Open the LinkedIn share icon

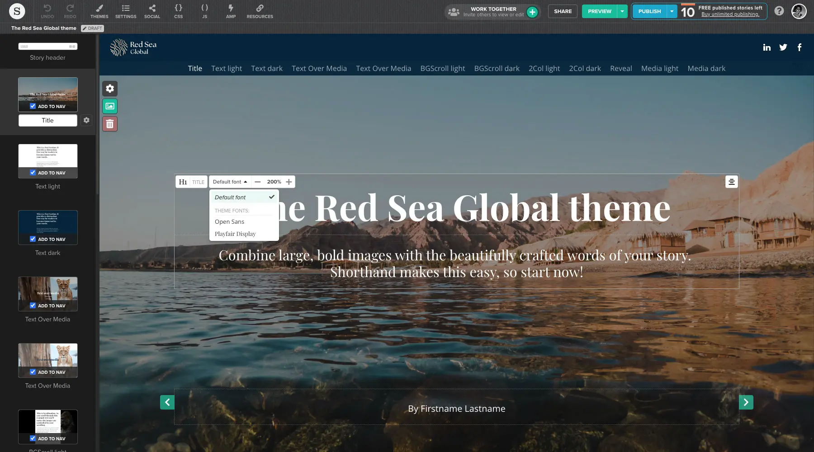767,47
